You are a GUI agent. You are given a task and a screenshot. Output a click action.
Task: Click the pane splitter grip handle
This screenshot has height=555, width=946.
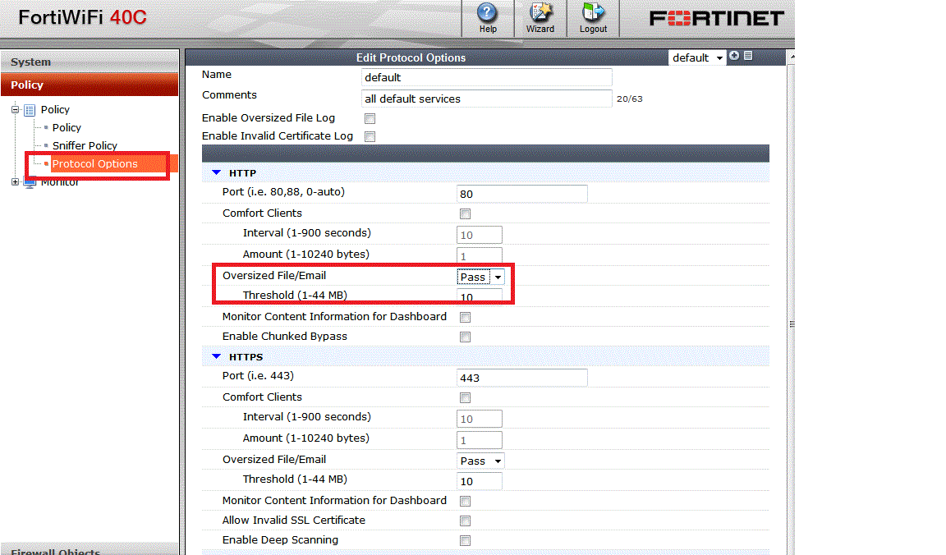(x=792, y=324)
